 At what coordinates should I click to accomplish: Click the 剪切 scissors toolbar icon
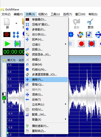click(x=90, y=23)
